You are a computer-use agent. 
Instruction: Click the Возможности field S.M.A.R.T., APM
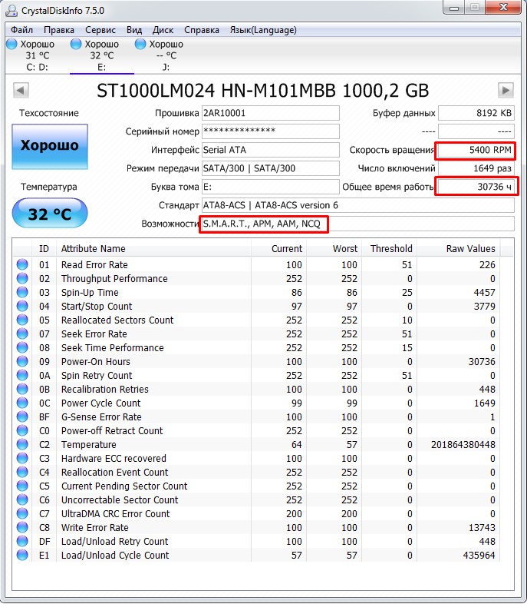(358, 224)
